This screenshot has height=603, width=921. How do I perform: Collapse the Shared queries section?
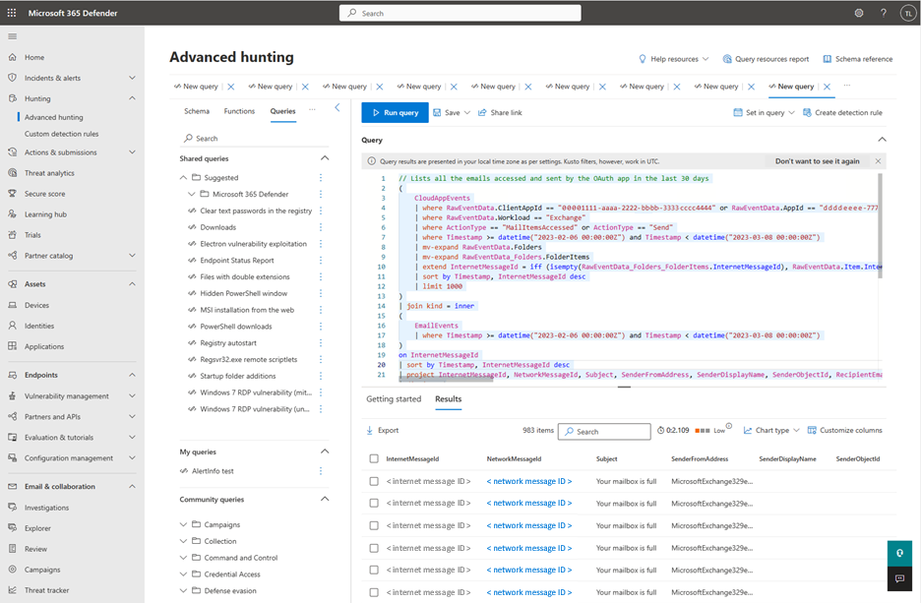pyautogui.click(x=325, y=158)
